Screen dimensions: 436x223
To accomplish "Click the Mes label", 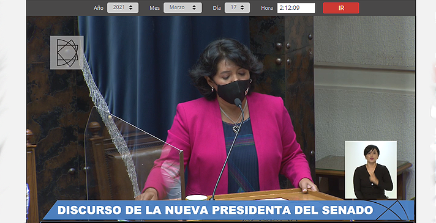I will (x=154, y=8).
